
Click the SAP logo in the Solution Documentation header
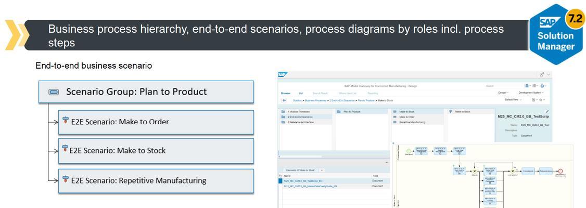(x=283, y=75)
